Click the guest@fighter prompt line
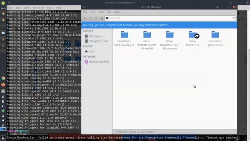Screen dimensions: 250x141 tap(19, 131)
